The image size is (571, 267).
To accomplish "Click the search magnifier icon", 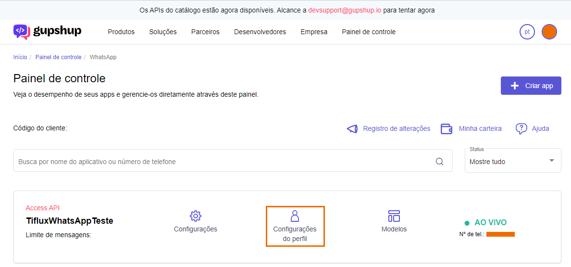I will pos(439,161).
